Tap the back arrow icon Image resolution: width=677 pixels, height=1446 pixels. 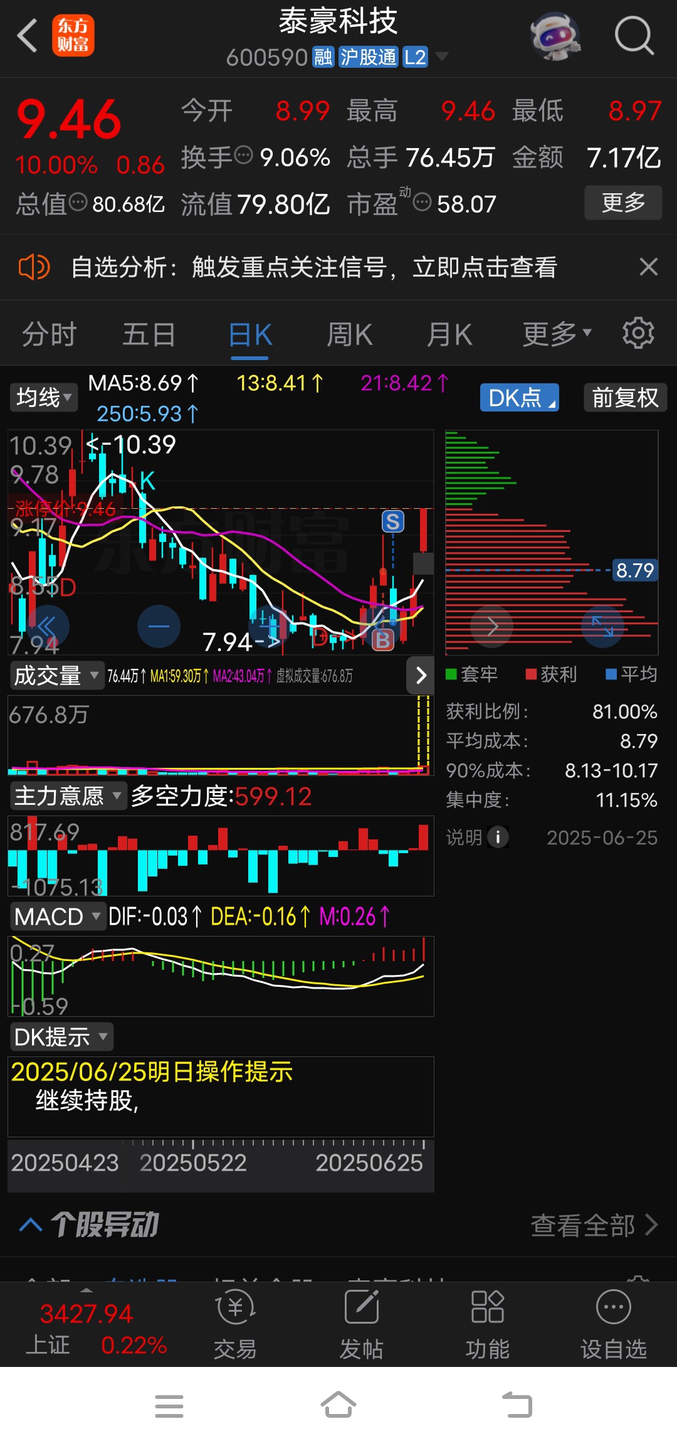tap(28, 36)
